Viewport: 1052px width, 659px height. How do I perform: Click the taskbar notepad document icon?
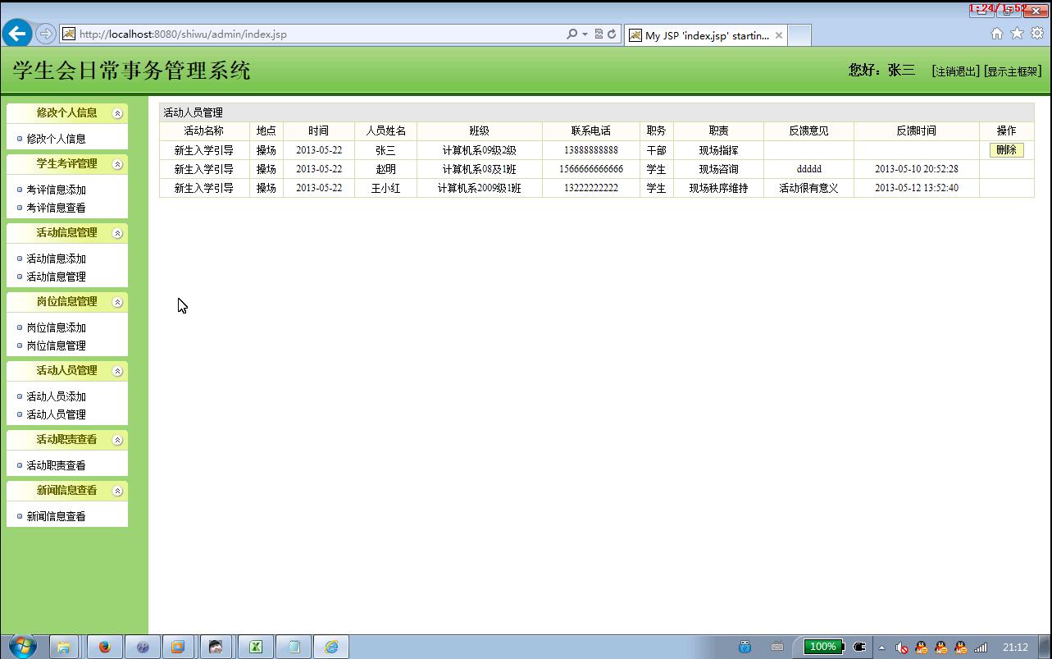point(294,647)
